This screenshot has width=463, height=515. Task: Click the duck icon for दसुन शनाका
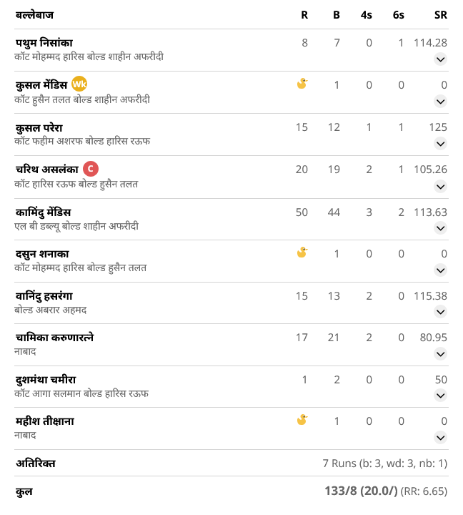pos(302,252)
